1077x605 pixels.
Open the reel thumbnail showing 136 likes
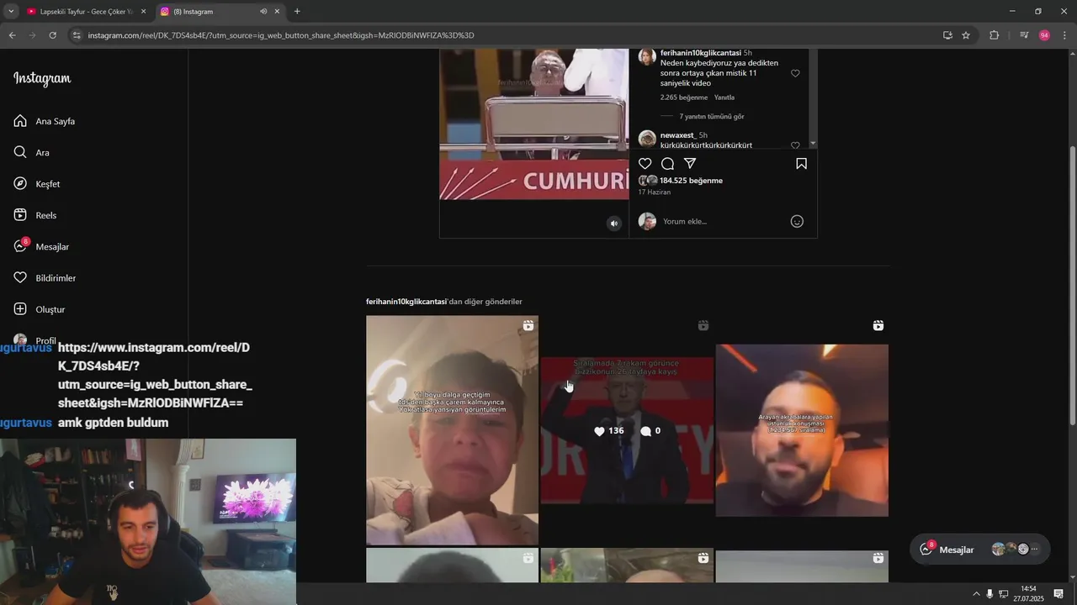pyautogui.click(x=627, y=430)
